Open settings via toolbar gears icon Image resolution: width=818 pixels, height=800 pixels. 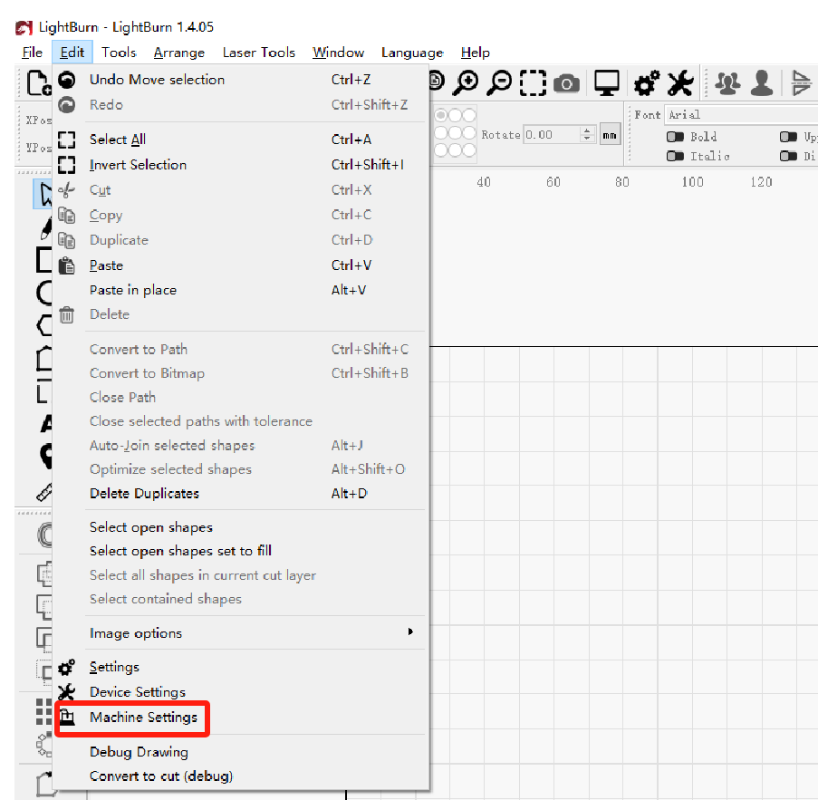tap(647, 83)
